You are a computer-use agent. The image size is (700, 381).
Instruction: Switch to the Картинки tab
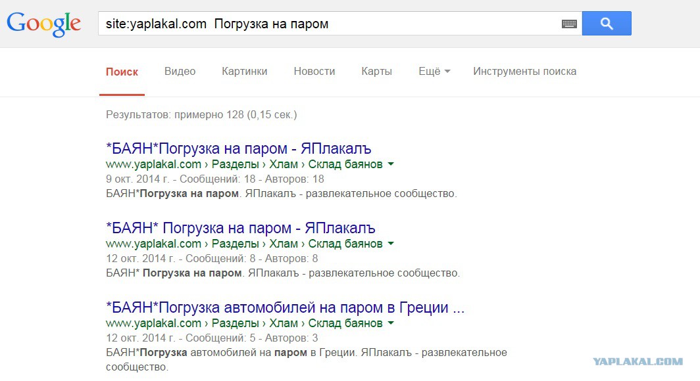pos(245,72)
